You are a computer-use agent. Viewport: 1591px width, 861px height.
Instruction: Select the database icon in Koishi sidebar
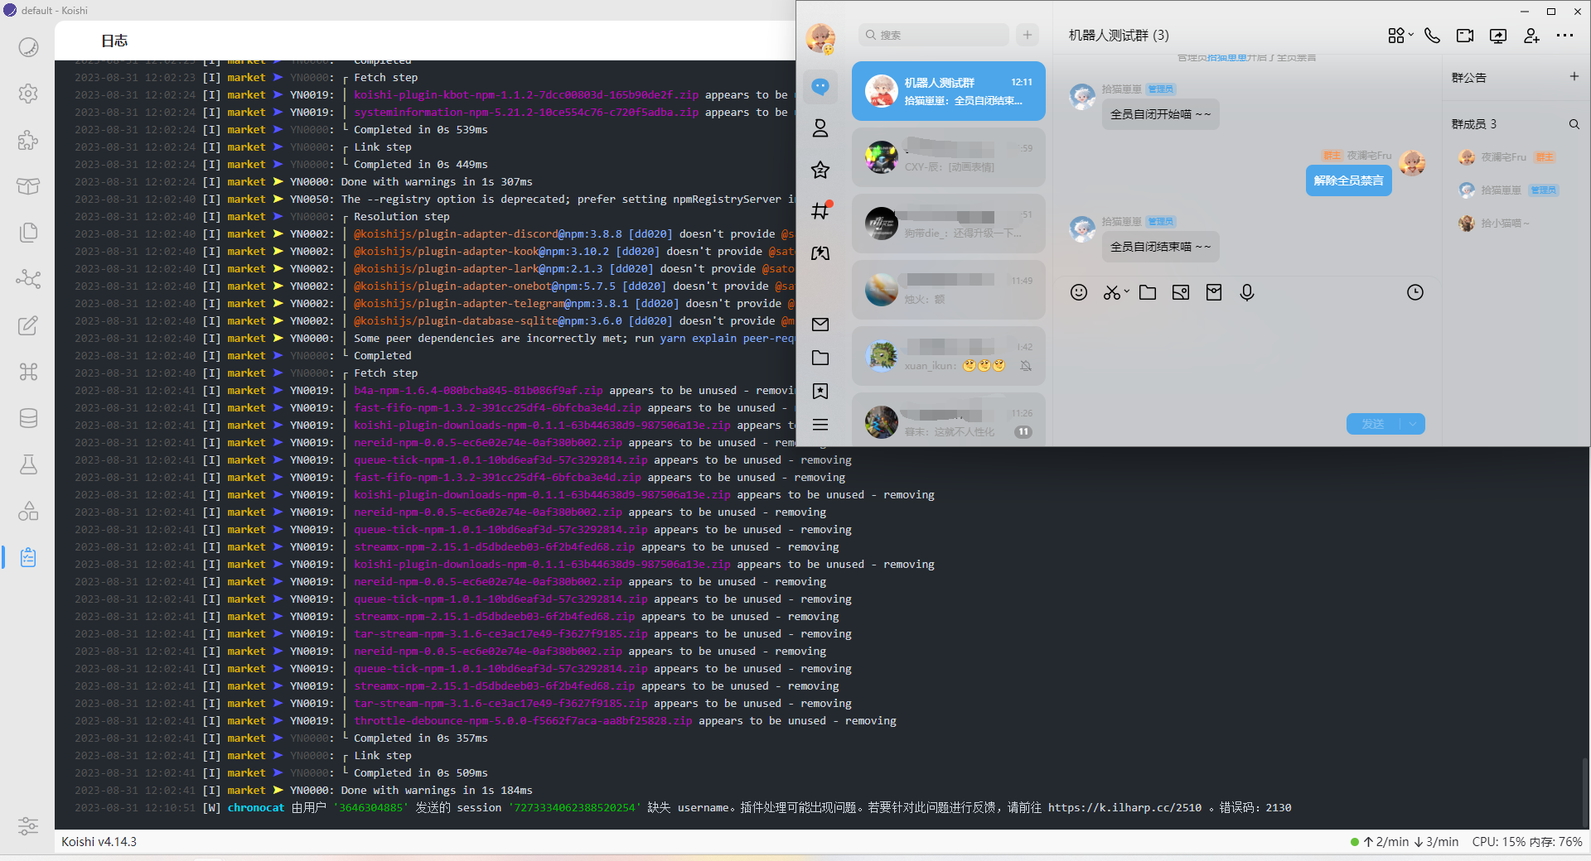[28, 417]
